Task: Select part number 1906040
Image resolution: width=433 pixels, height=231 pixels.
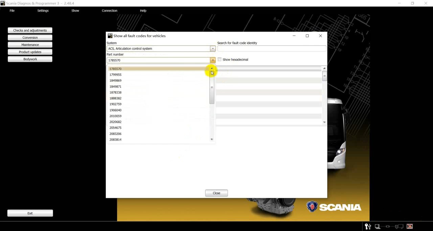Action: (x=159, y=110)
